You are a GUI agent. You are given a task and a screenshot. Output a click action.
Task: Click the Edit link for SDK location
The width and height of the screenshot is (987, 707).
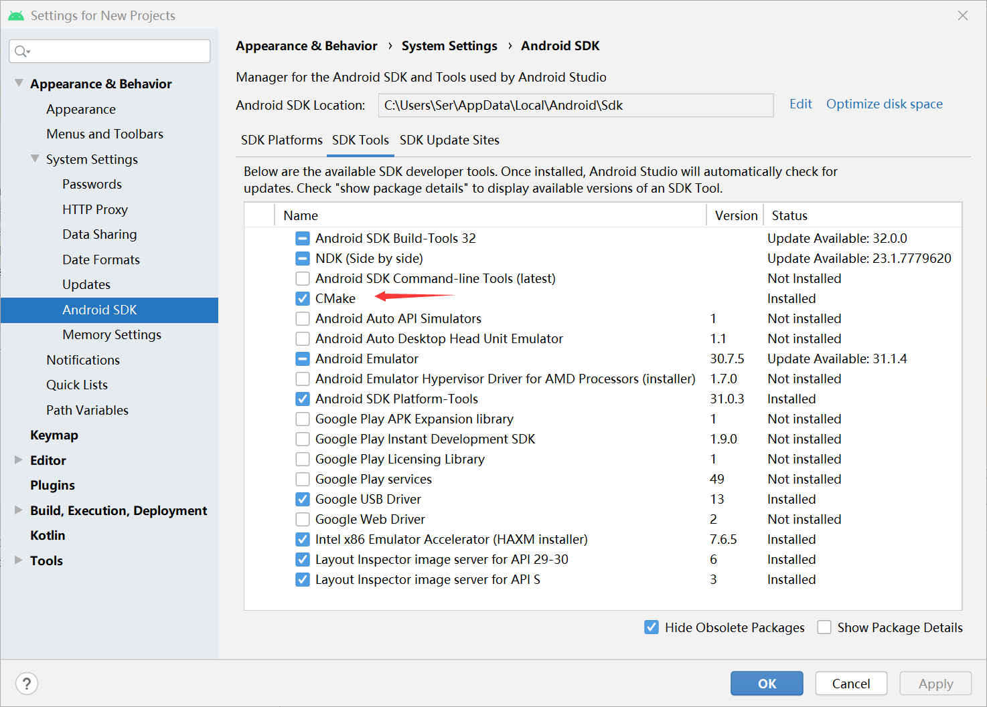pos(801,104)
